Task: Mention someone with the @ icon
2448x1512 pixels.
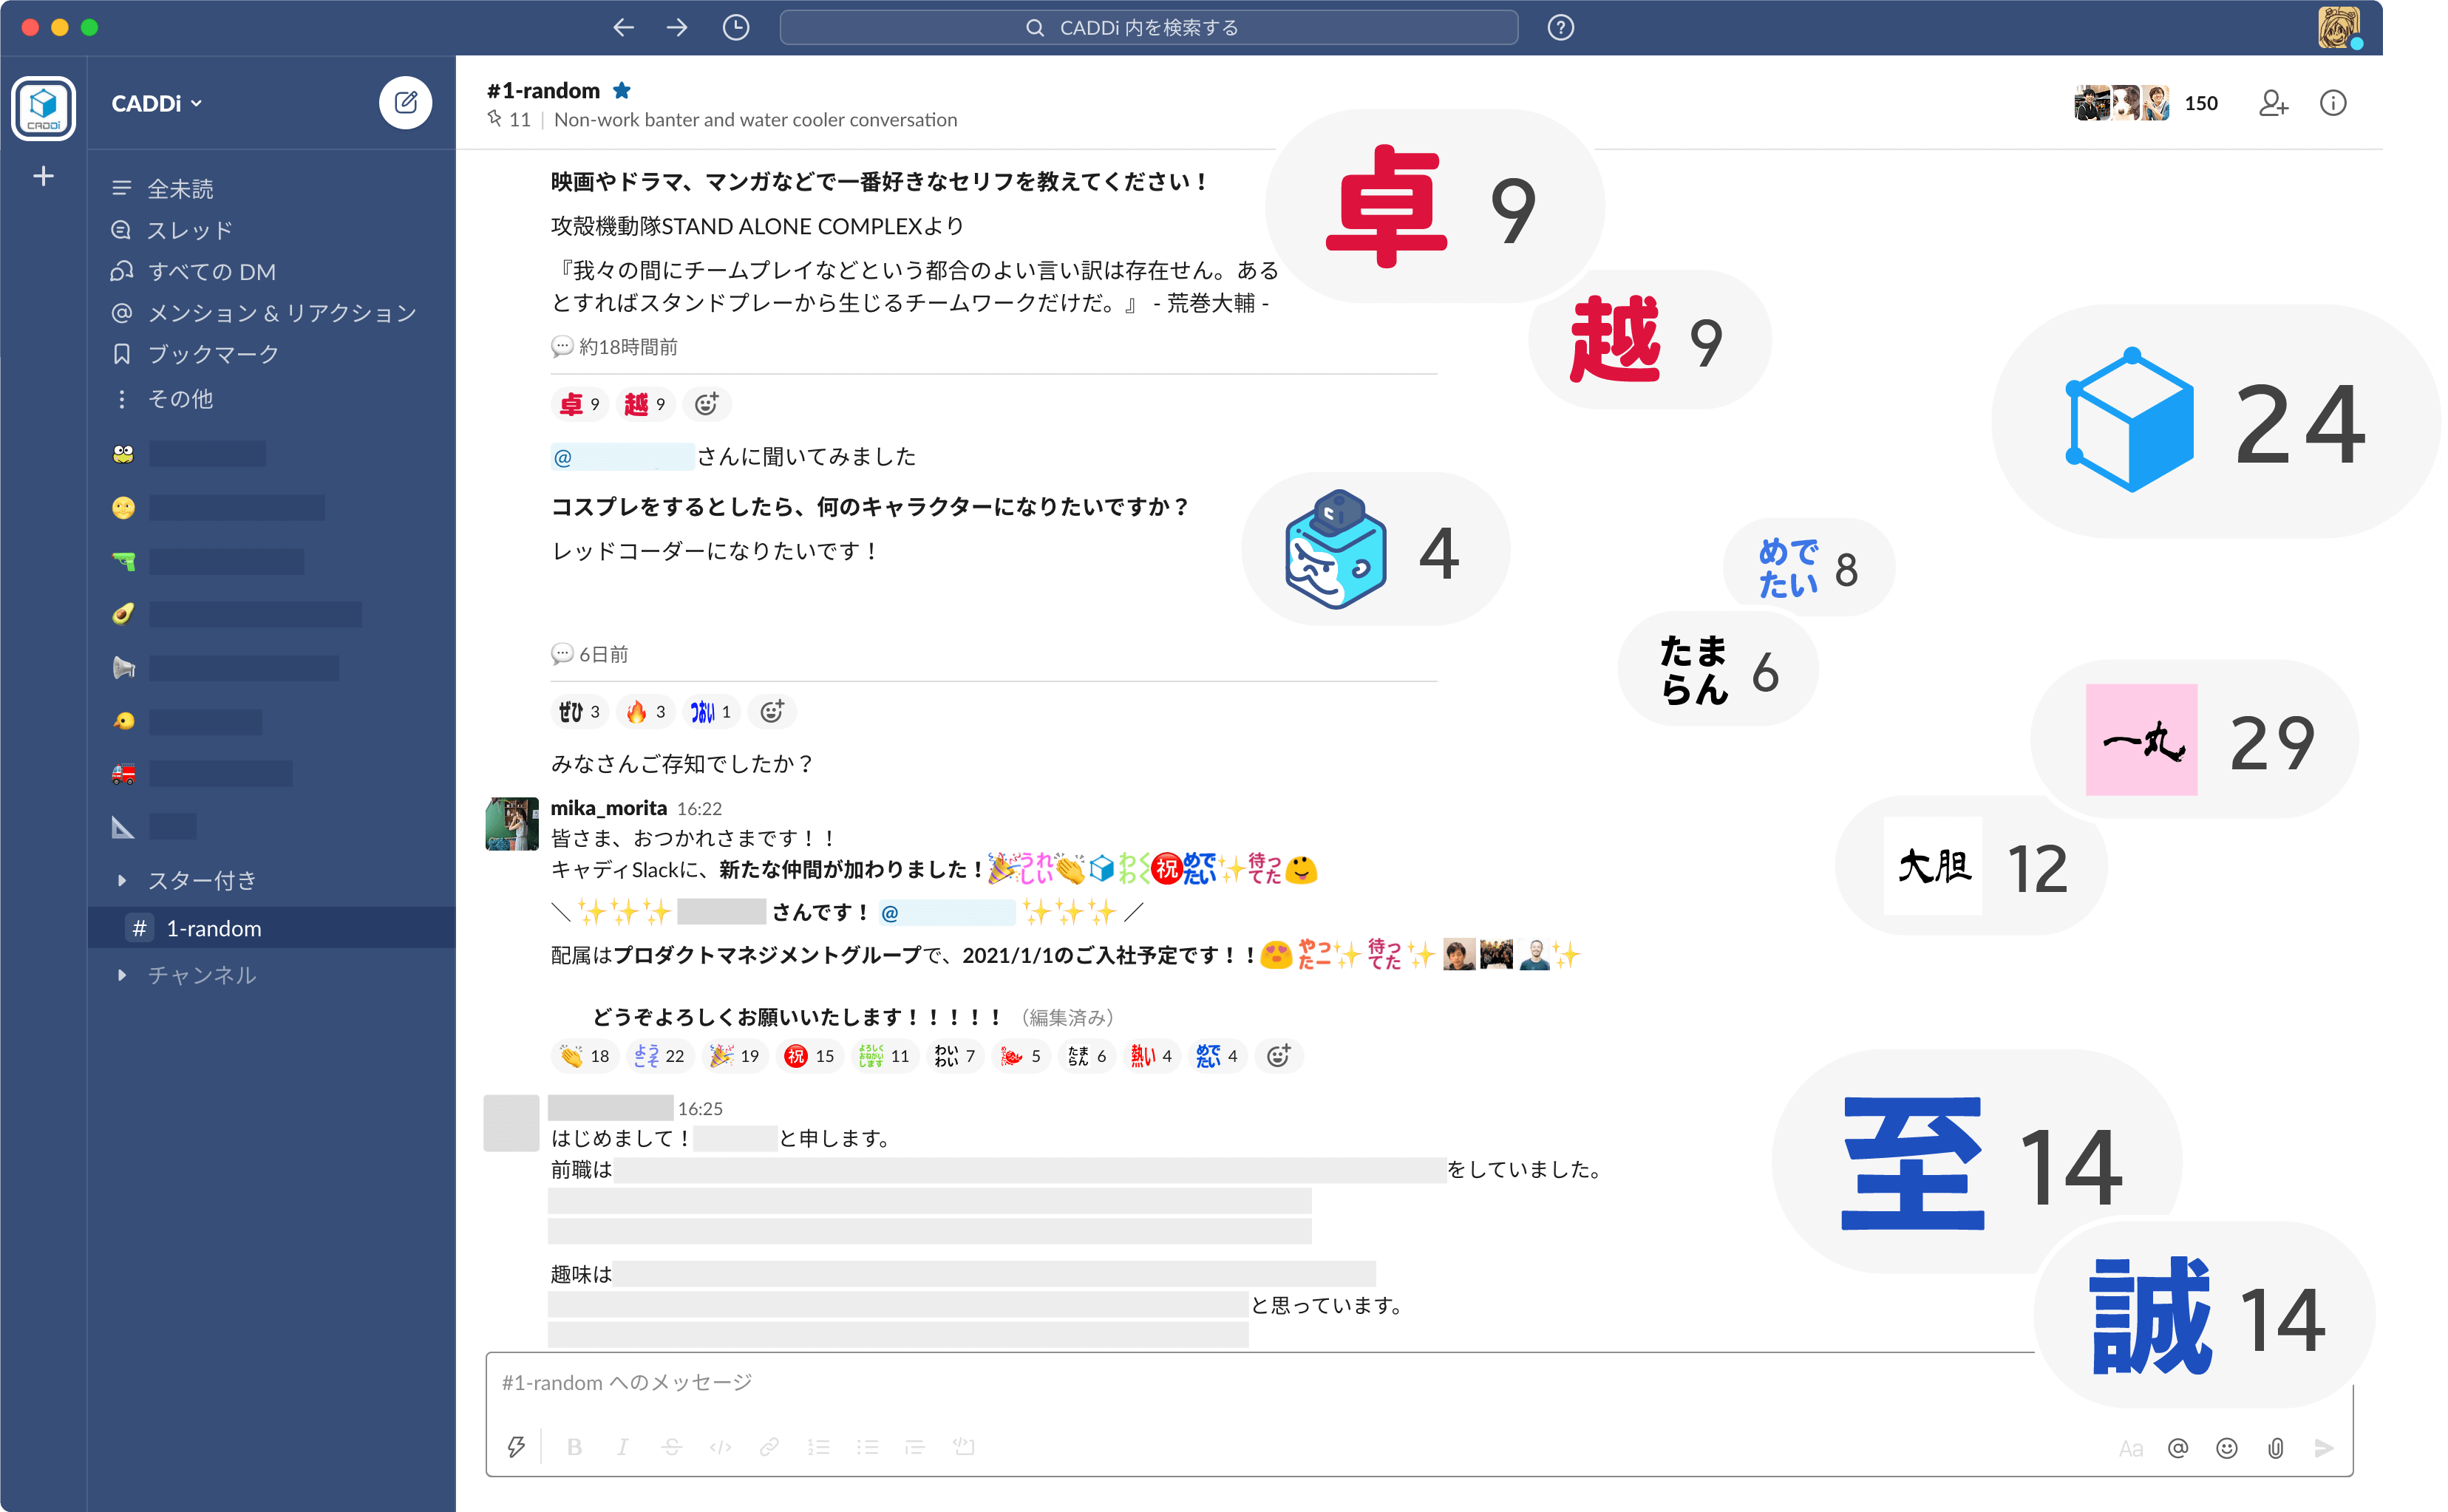Action: coord(2178,1448)
